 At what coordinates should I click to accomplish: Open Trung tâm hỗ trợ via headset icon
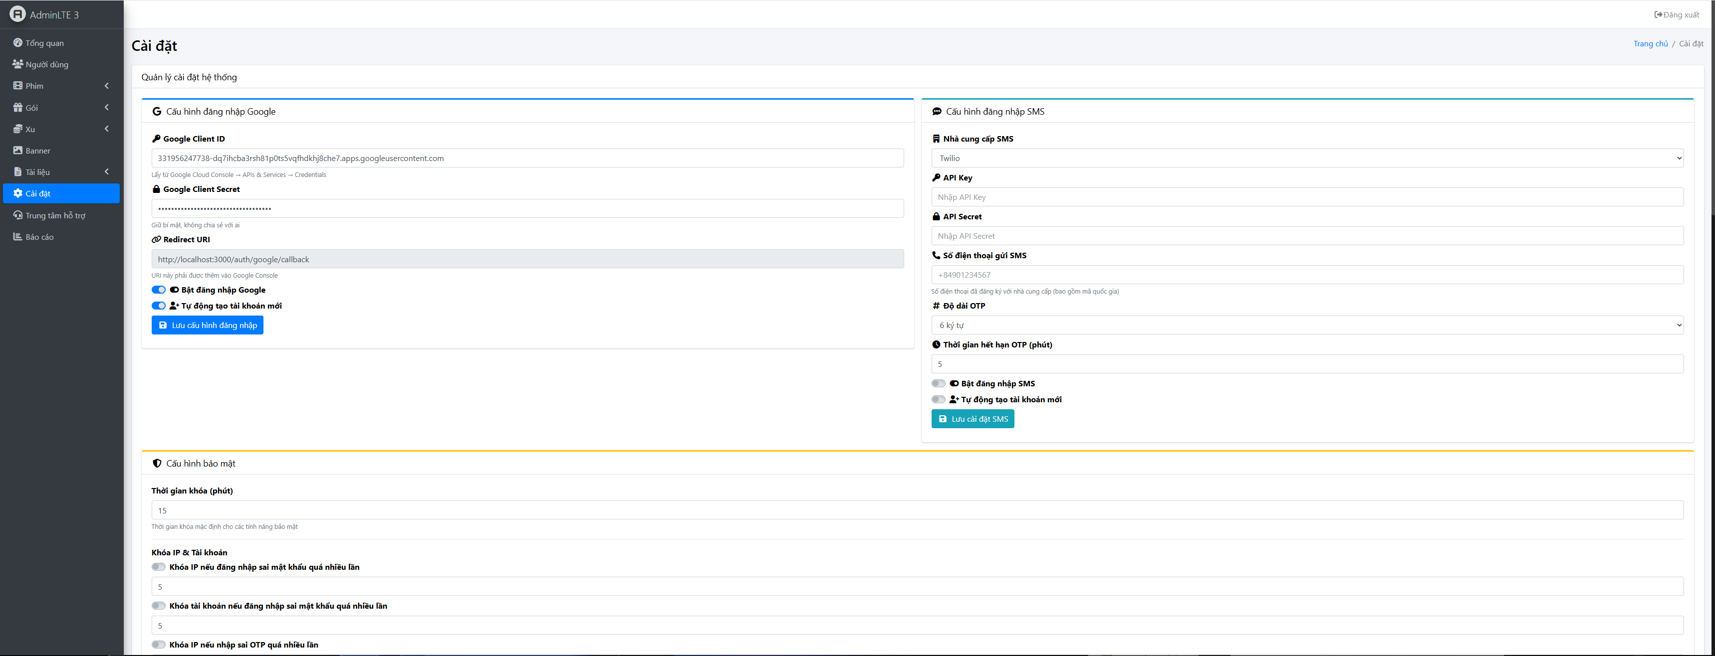coord(17,215)
